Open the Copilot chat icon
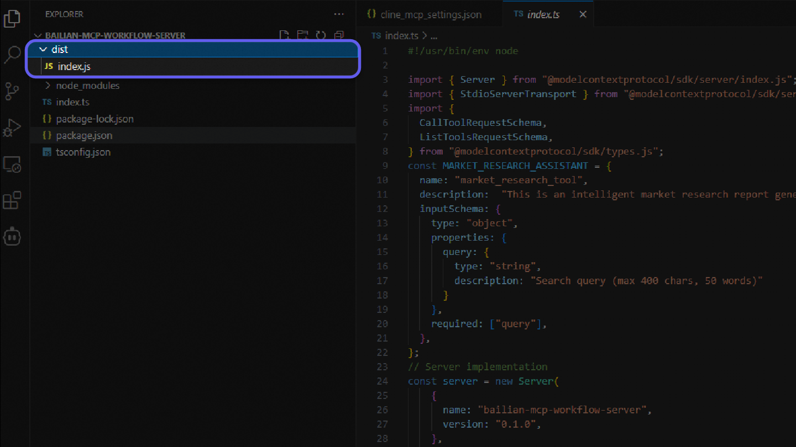 click(x=12, y=236)
